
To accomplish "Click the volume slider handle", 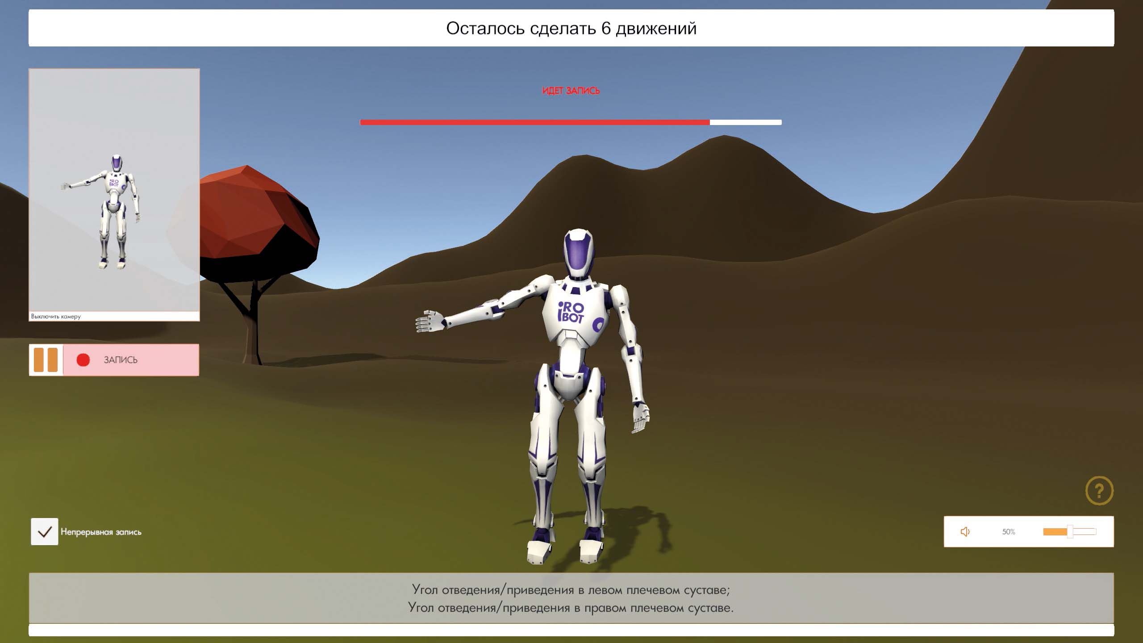I will [1070, 531].
